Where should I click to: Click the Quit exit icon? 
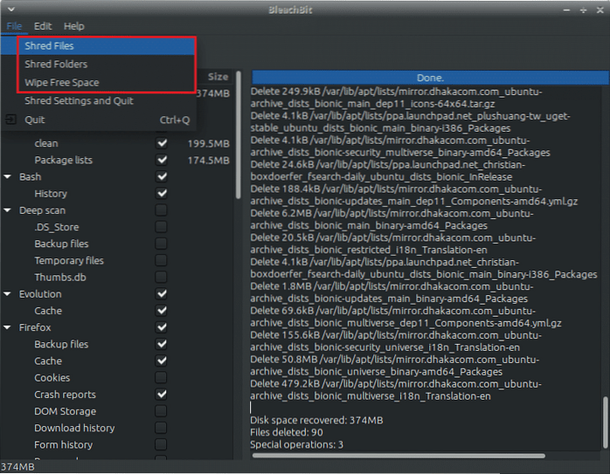coord(10,120)
